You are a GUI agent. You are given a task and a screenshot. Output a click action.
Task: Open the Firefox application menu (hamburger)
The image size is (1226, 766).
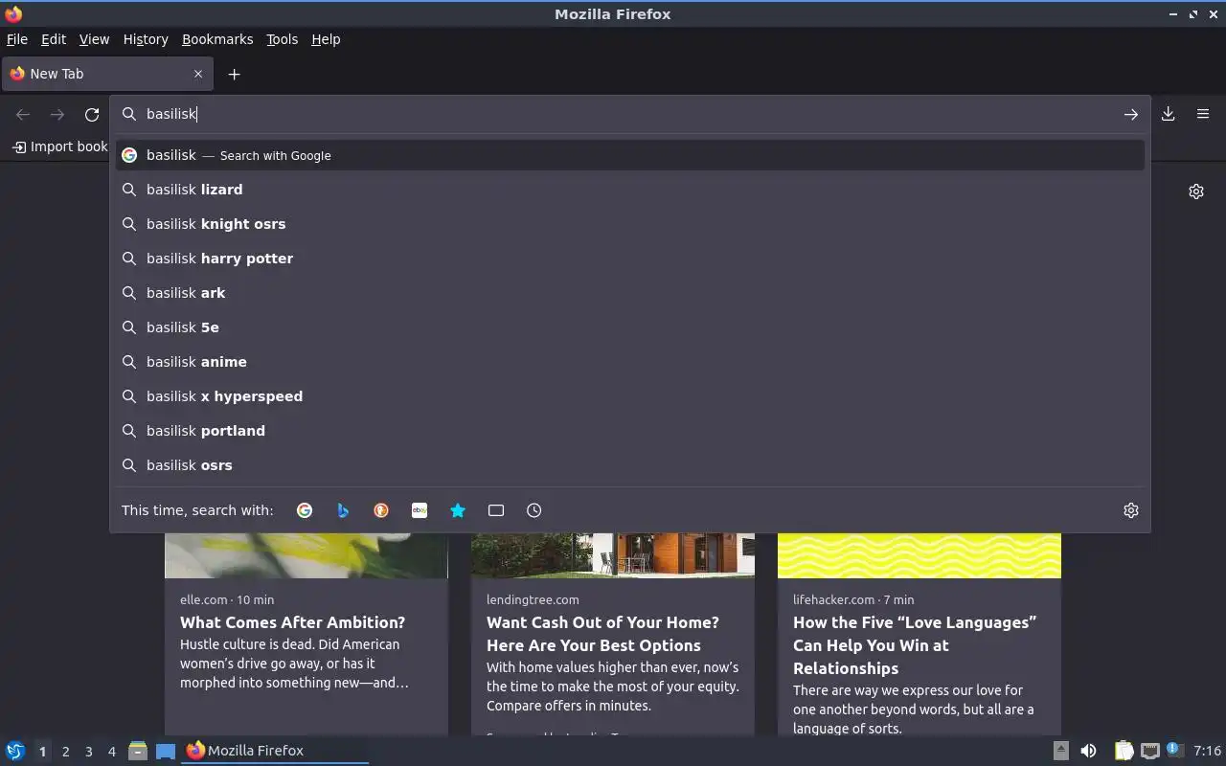(1203, 114)
